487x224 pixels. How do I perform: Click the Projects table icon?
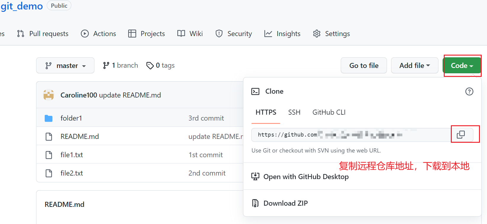point(132,34)
